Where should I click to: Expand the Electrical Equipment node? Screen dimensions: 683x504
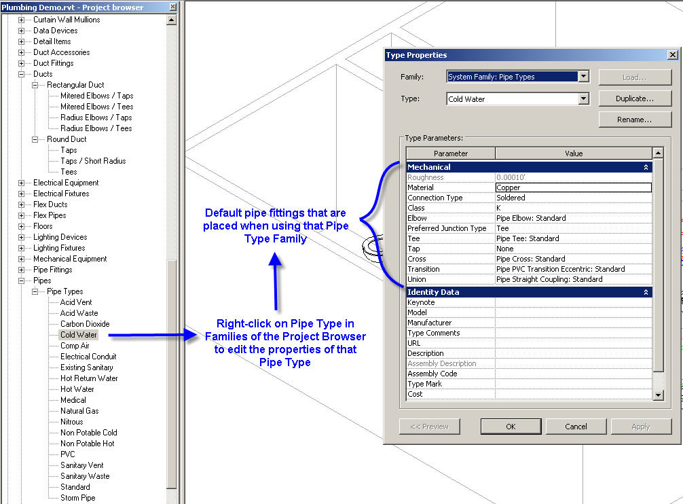point(21,183)
